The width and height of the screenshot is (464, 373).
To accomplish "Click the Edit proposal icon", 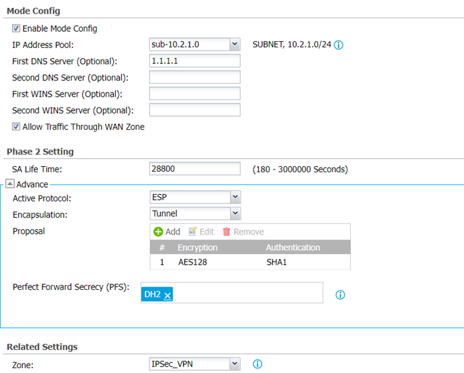I will click(193, 232).
